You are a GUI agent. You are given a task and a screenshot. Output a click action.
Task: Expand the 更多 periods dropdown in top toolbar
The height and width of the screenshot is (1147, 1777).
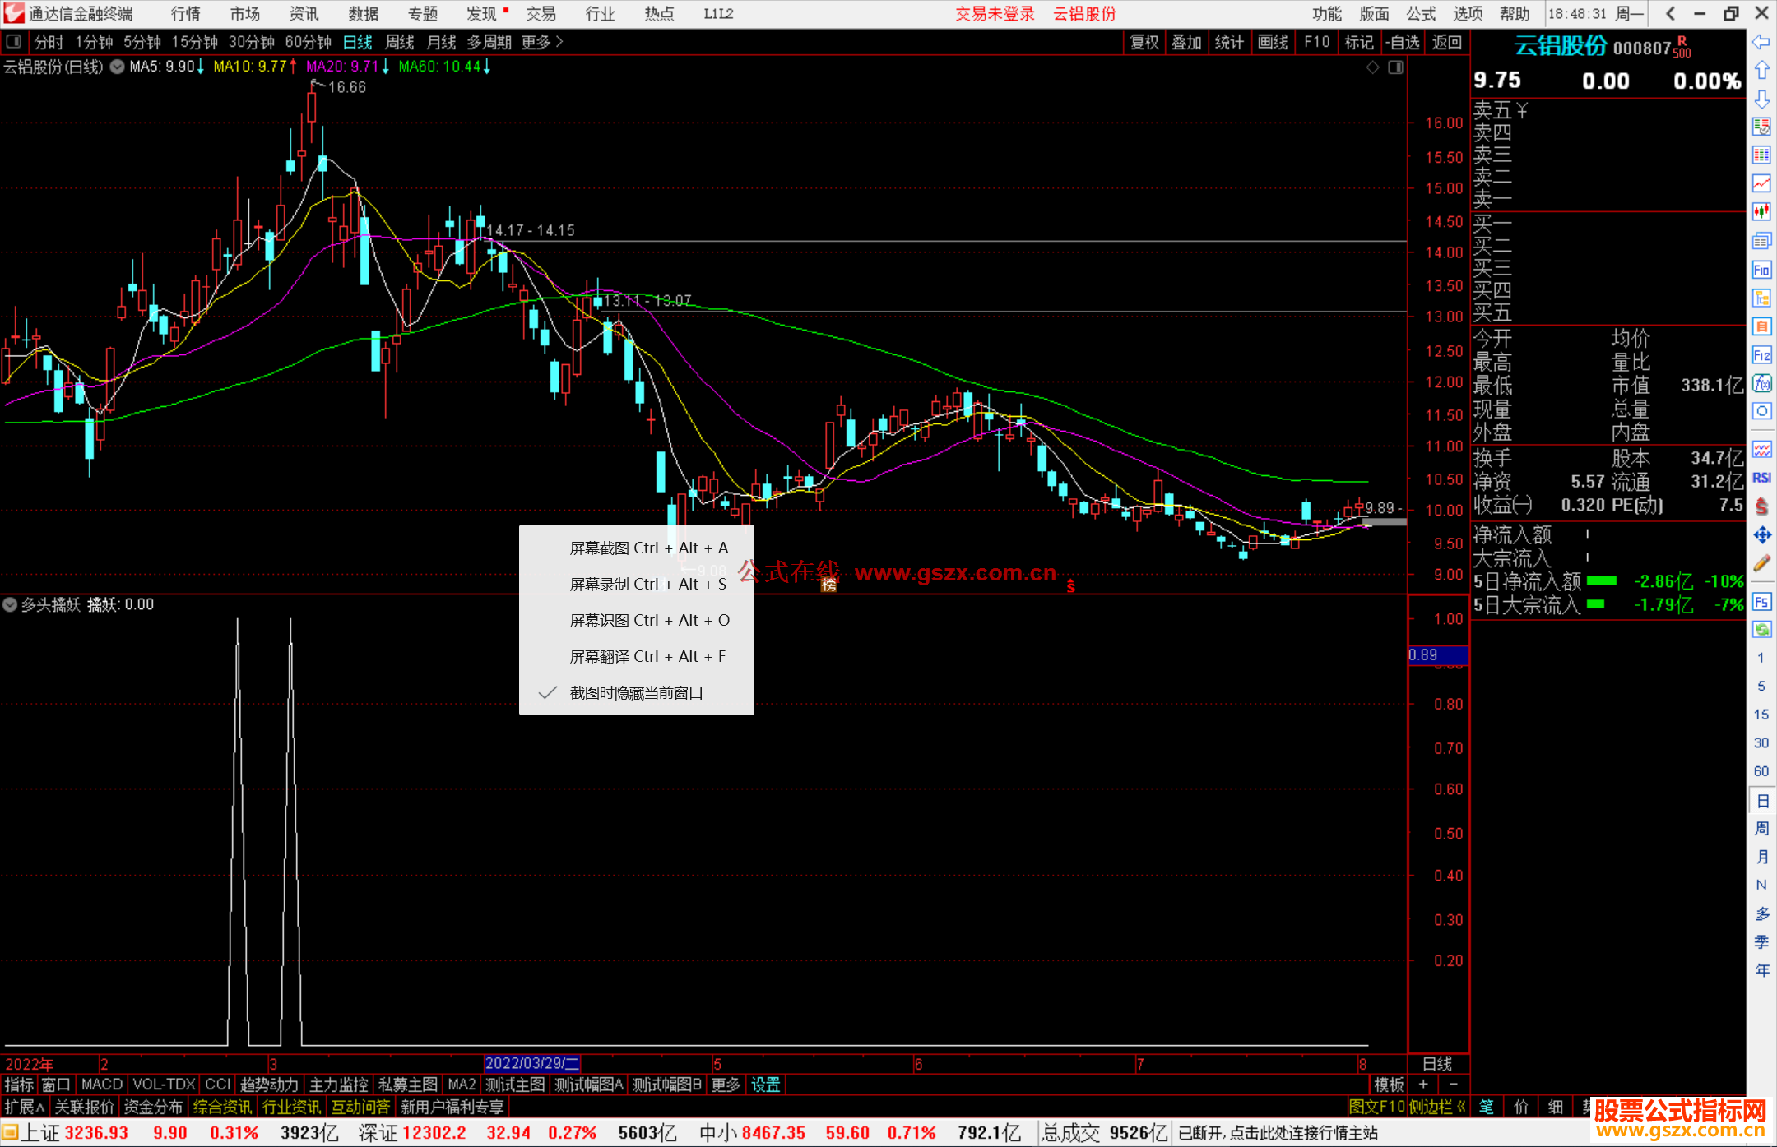542,42
